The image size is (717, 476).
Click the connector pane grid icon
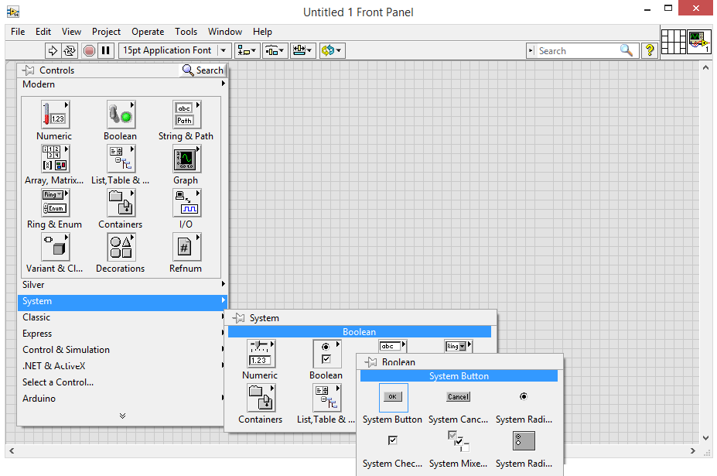[x=673, y=42]
